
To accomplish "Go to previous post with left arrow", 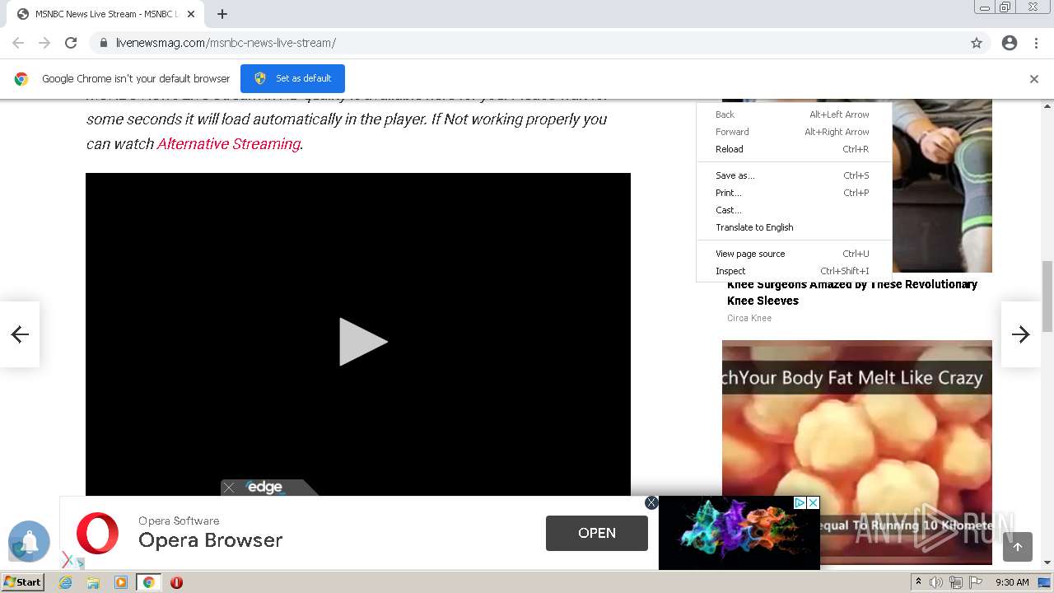I will point(20,334).
